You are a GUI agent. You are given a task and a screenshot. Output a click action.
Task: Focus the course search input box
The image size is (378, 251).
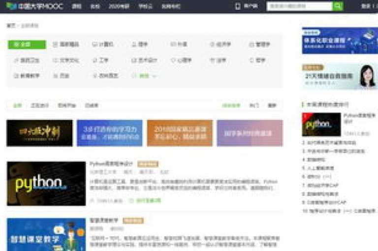(300, 6)
